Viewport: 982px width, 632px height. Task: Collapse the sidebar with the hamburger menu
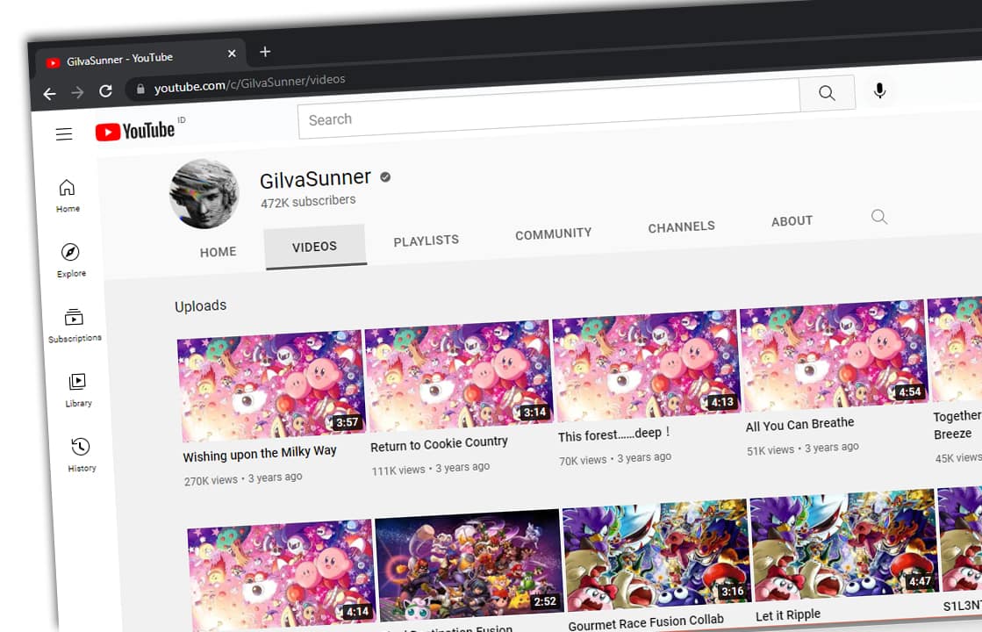pyautogui.click(x=63, y=134)
